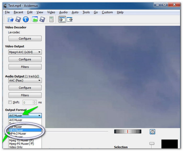
Task: Open the Video Output codec dropdown
Action: pyautogui.click(x=25, y=52)
